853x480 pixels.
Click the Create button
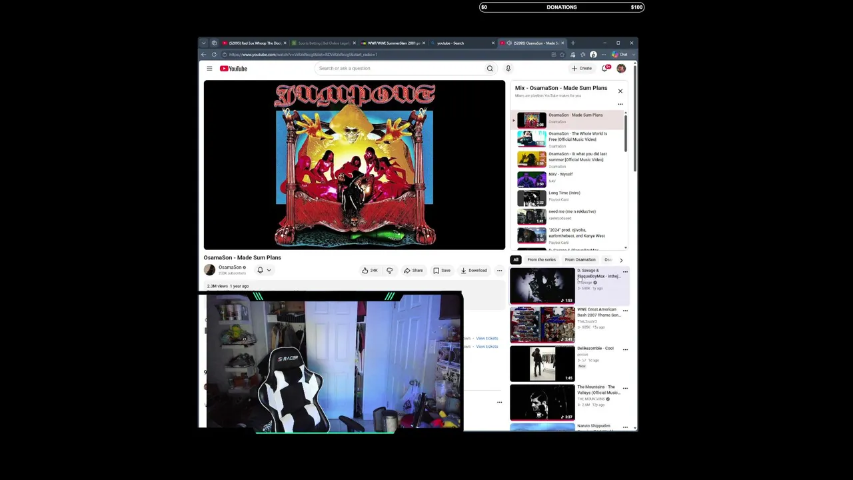tap(582, 68)
